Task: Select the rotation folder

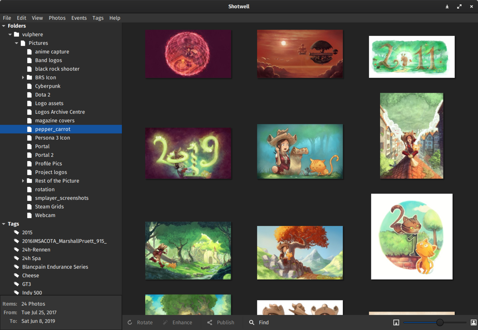Action: click(45, 189)
